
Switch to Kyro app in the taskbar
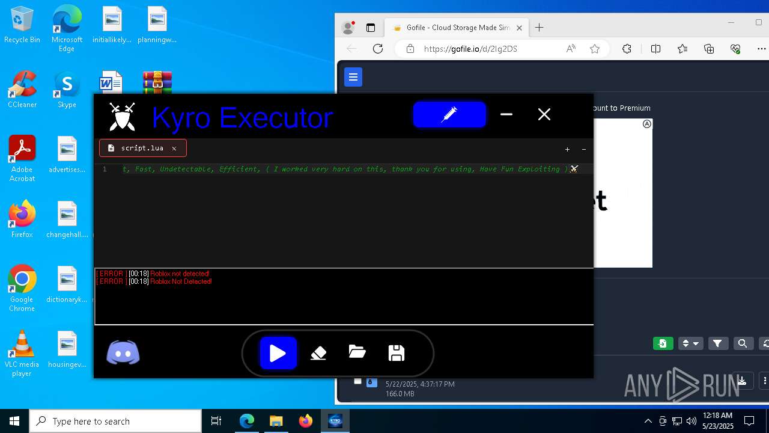point(335,421)
